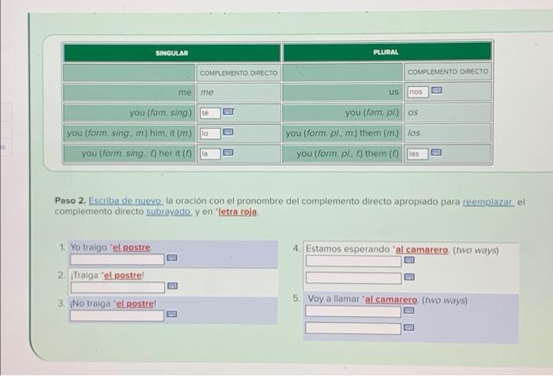
Task: Open keyboard icon beside the 'té' field
Action: tap(228, 111)
